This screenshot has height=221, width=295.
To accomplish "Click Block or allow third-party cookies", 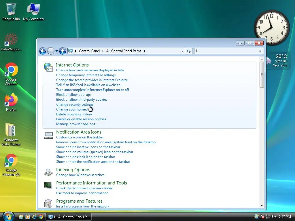I will click(x=82, y=100).
